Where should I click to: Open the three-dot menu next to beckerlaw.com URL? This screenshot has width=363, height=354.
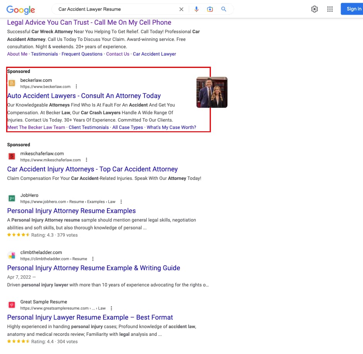[76, 86]
